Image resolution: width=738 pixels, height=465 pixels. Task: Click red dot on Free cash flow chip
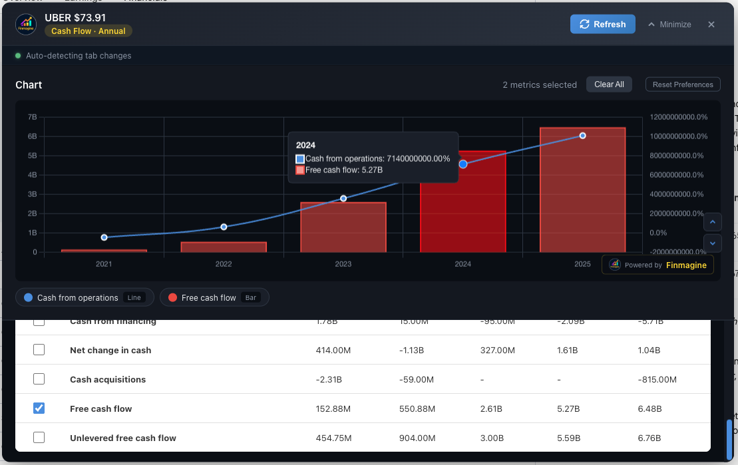pyautogui.click(x=172, y=298)
